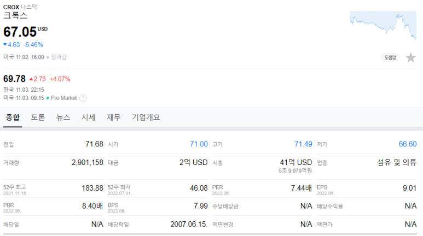Click the 52주 최저 value 46.08
This screenshot has height=236, width=423.
click(199, 188)
